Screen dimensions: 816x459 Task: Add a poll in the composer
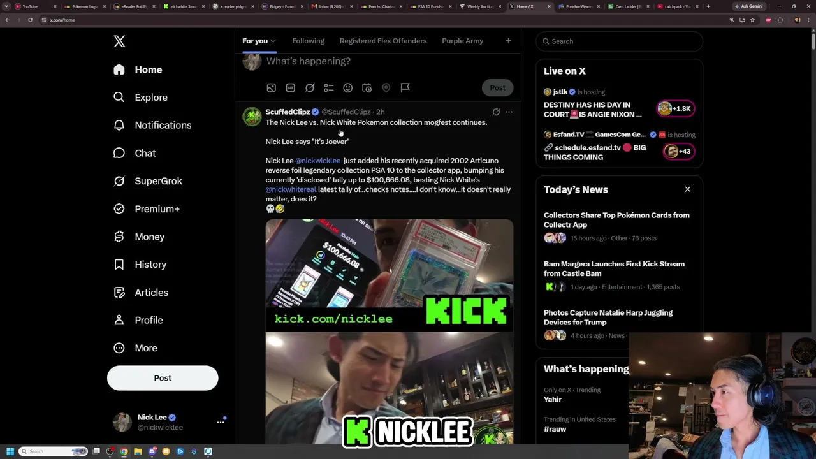pyautogui.click(x=329, y=88)
